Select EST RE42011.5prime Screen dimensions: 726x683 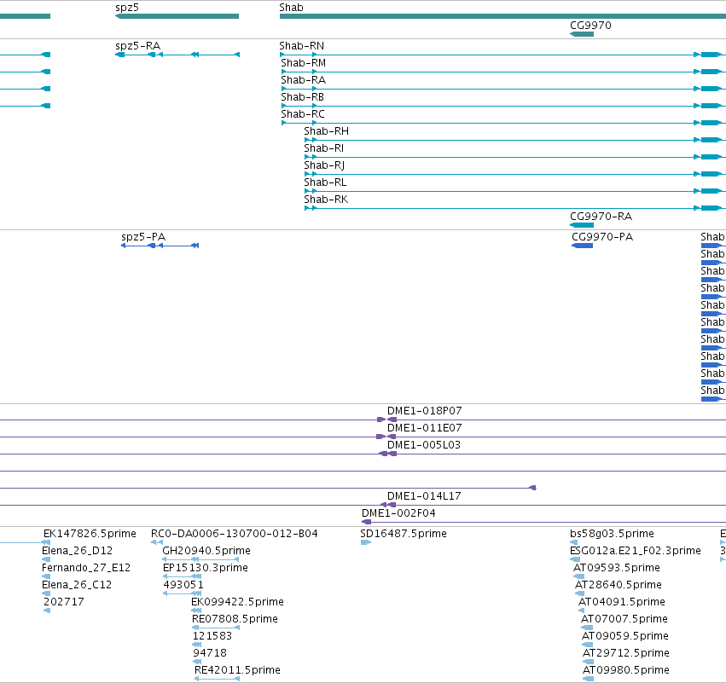coord(237,670)
